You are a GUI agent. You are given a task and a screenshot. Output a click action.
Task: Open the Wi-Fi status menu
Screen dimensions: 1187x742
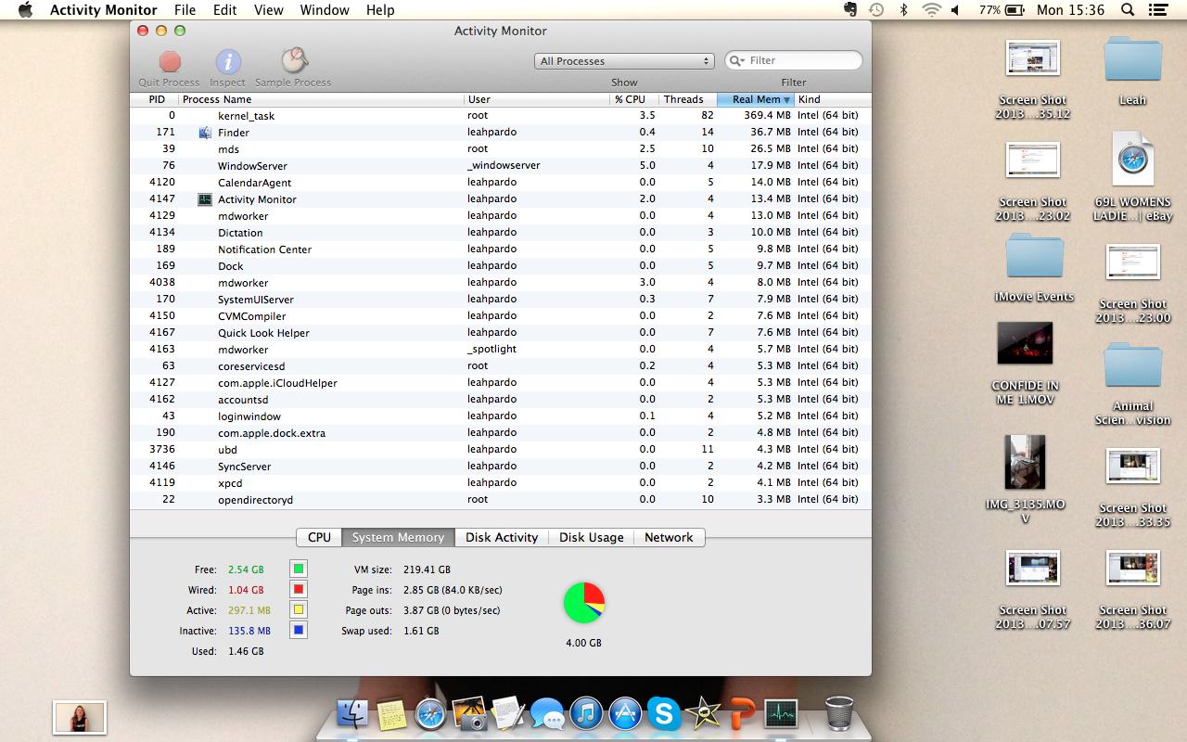coord(931,10)
